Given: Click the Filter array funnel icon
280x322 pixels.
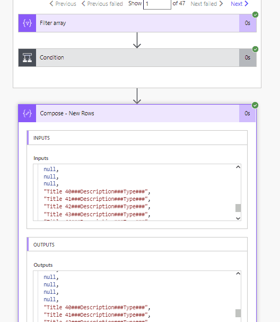Looking at the screenshot, I should (x=27, y=23).
